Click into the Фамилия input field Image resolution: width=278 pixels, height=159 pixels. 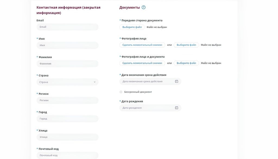tap(67, 63)
